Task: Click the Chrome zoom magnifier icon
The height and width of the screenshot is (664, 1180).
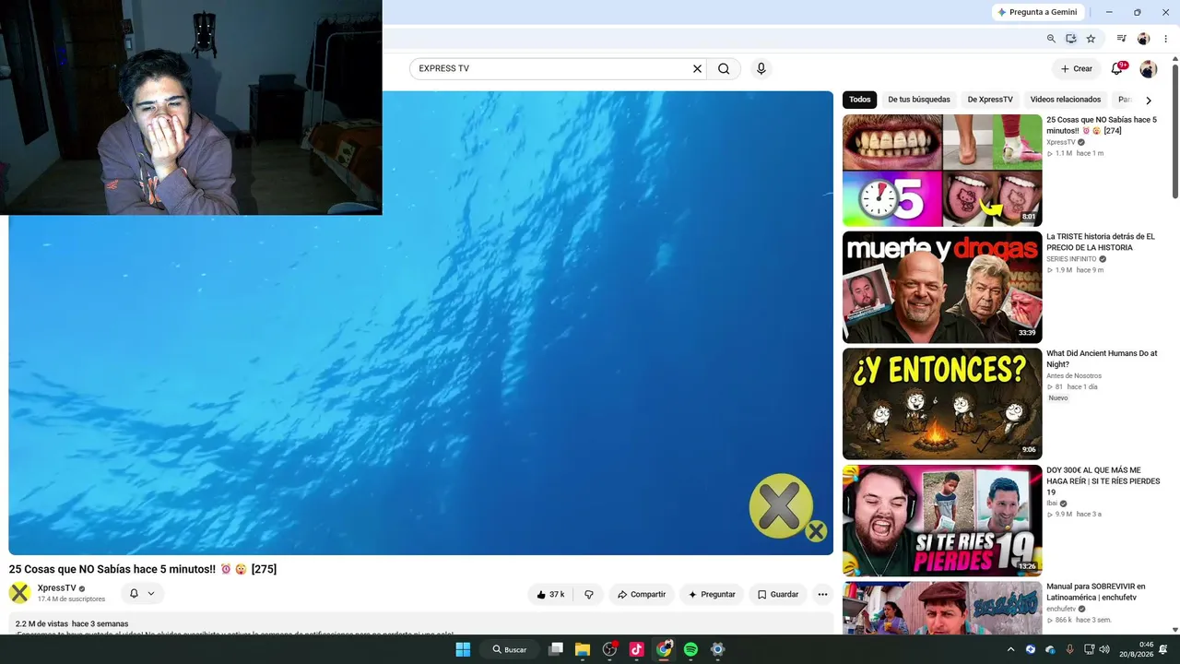Action: pyautogui.click(x=1051, y=39)
